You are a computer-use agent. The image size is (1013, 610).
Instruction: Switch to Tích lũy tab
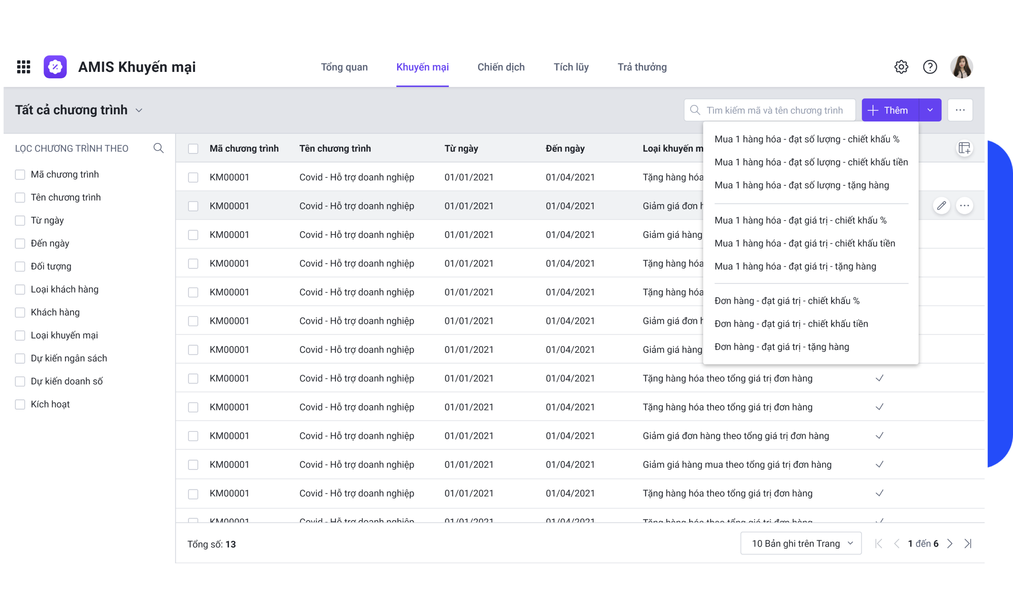click(x=570, y=67)
